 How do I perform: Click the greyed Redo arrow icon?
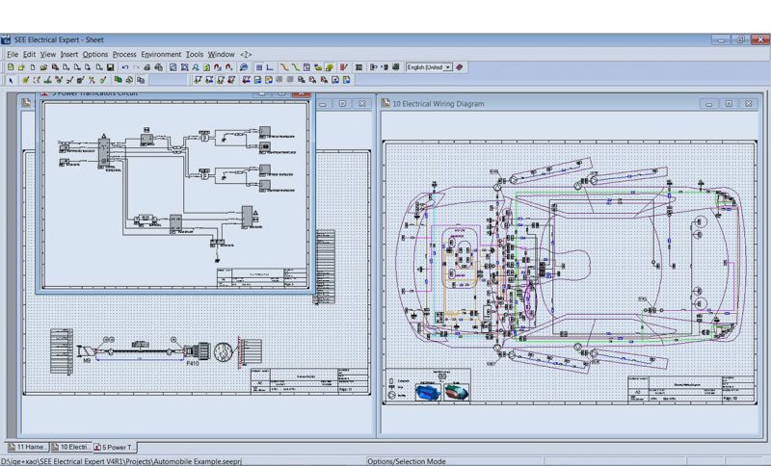tap(136, 67)
